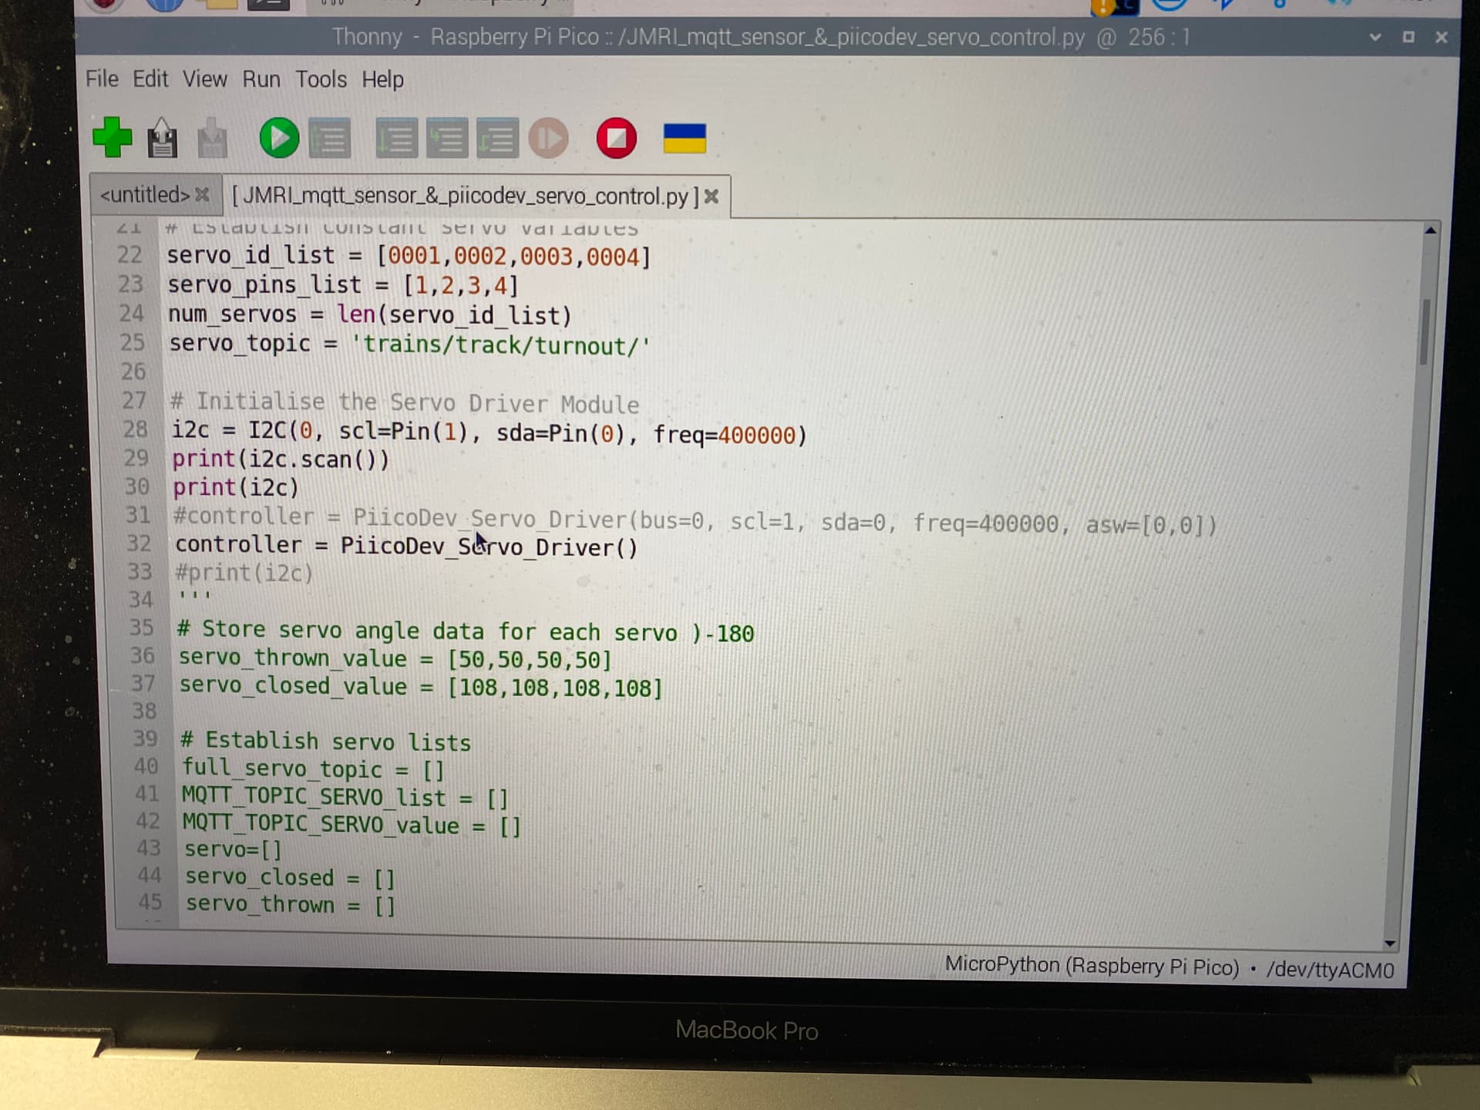Run current script with green play button
Image resolution: width=1480 pixels, height=1110 pixels.
pos(278,139)
